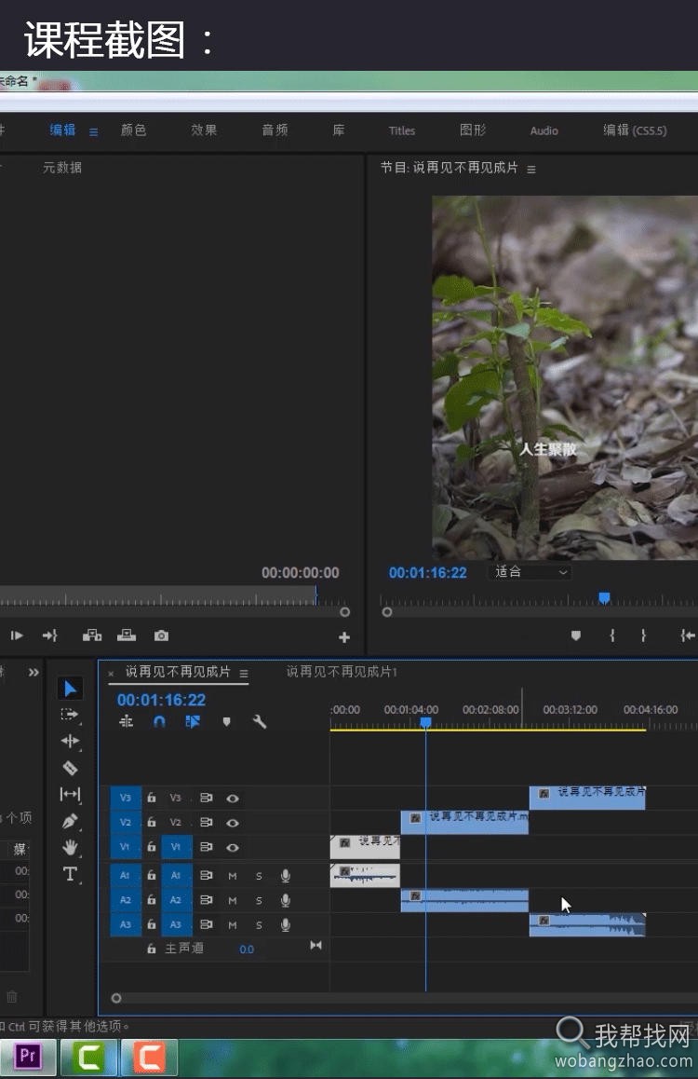
Task: Open the zoom level dropdown 适合
Action: pyautogui.click(x=530, y=572)
